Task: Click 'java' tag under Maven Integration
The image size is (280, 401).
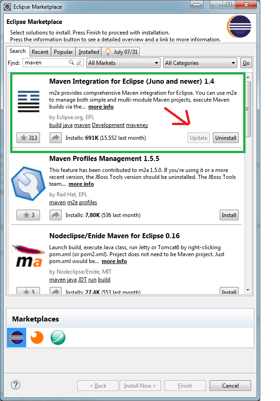Action: click(x=68, y=125)
